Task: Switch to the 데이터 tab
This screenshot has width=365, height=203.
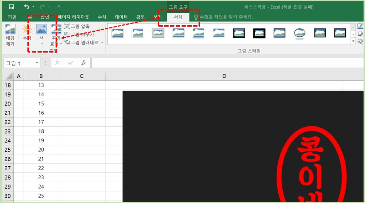Action: point(121,17)
